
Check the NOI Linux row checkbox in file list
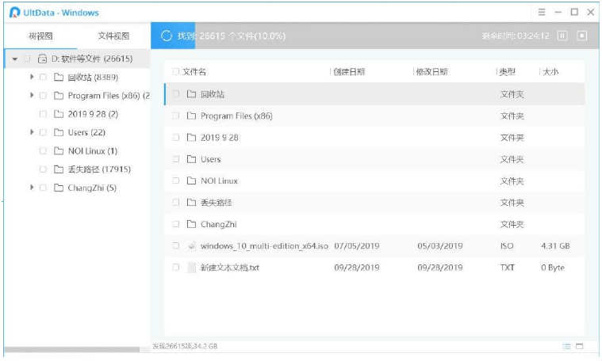(176, 180)
